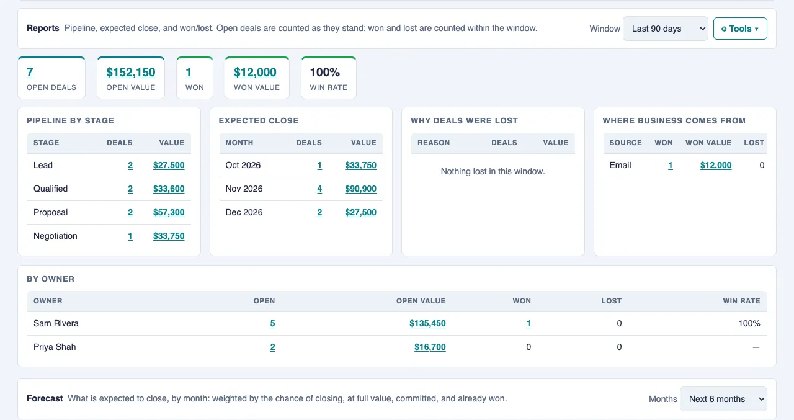The width and height of the screenshot is (794, 420).
Task: Click the Qualified stage label
Action: (50, 189)
